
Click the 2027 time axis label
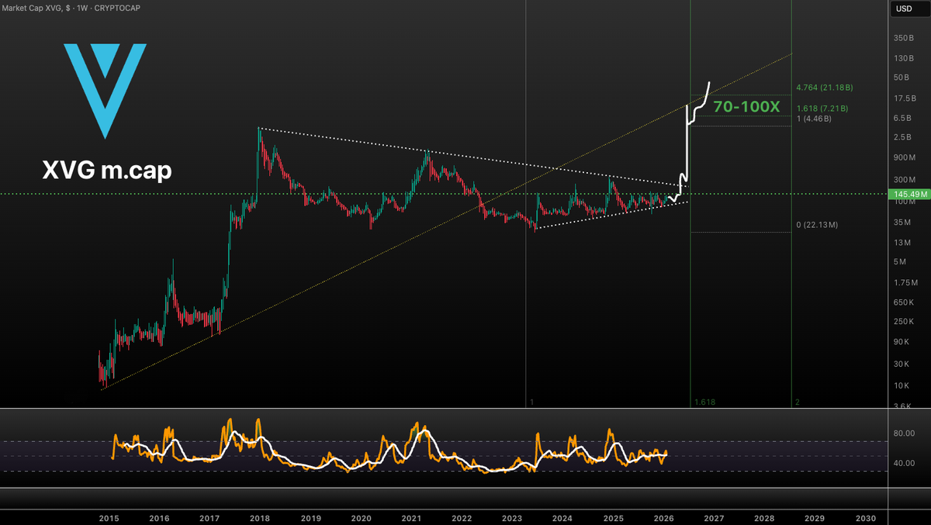[x=714, y=517]
